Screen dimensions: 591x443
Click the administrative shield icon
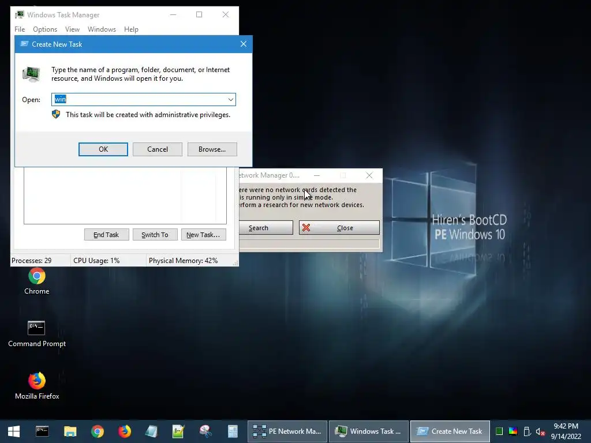coord(56,114)
